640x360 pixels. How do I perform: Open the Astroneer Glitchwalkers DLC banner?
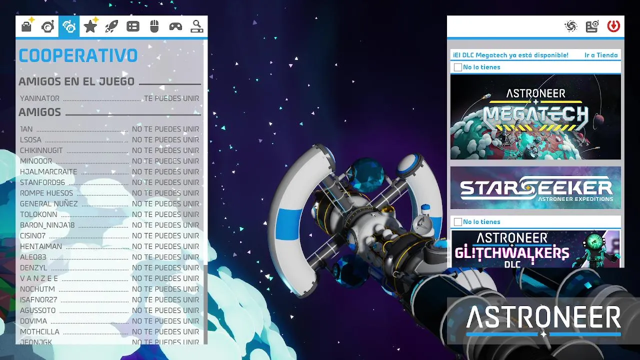tap(535, 248)
